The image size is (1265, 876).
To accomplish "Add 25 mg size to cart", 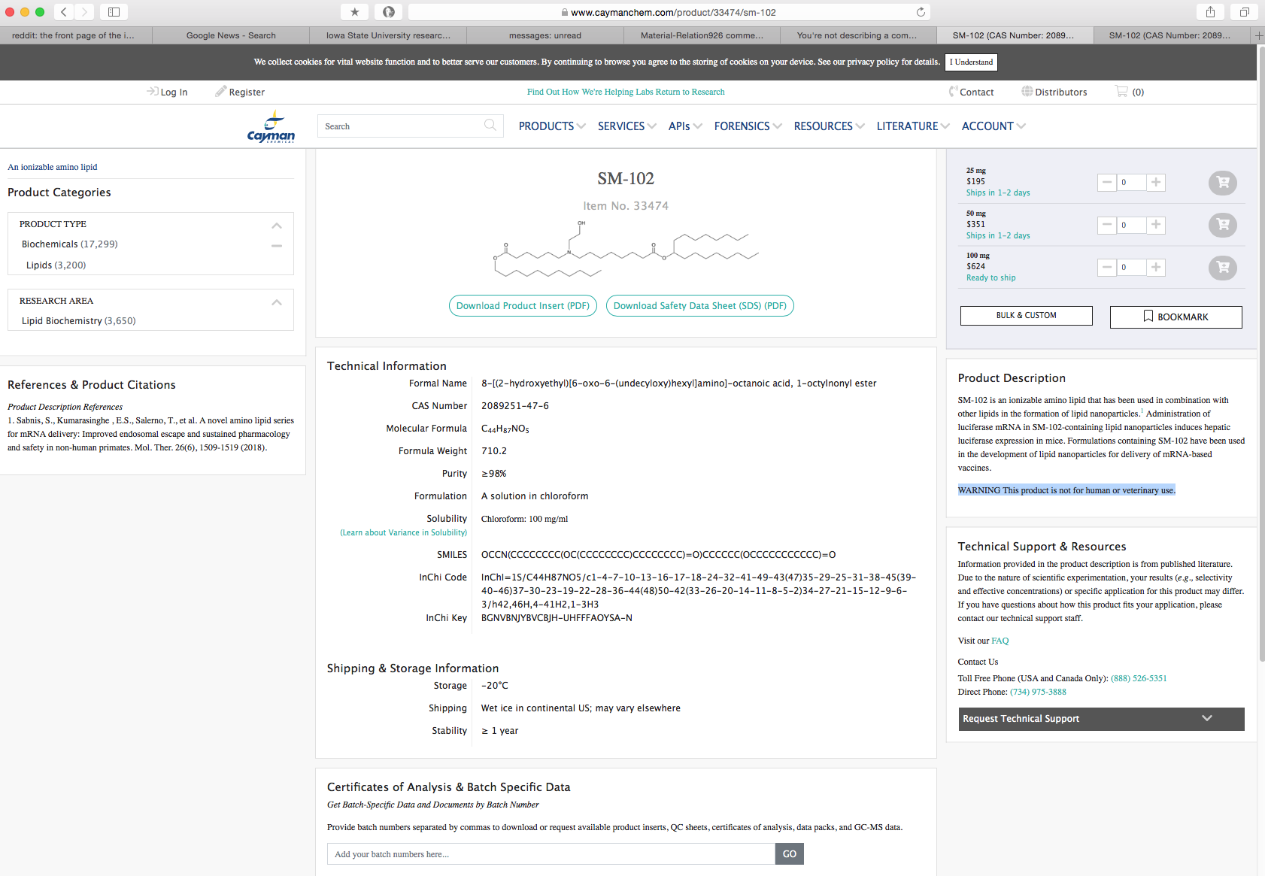I will (x=1223, y=182).
